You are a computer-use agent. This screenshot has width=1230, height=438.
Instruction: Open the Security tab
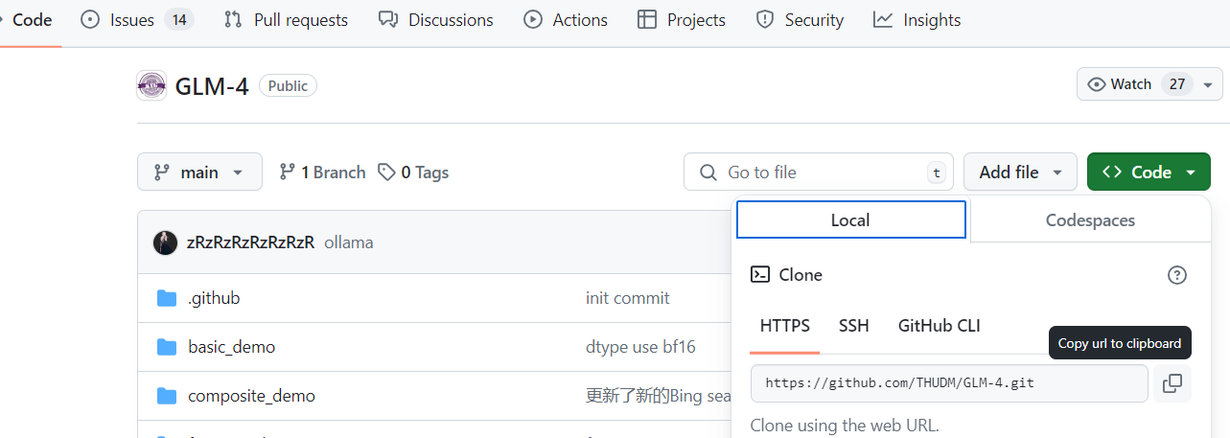800,19
